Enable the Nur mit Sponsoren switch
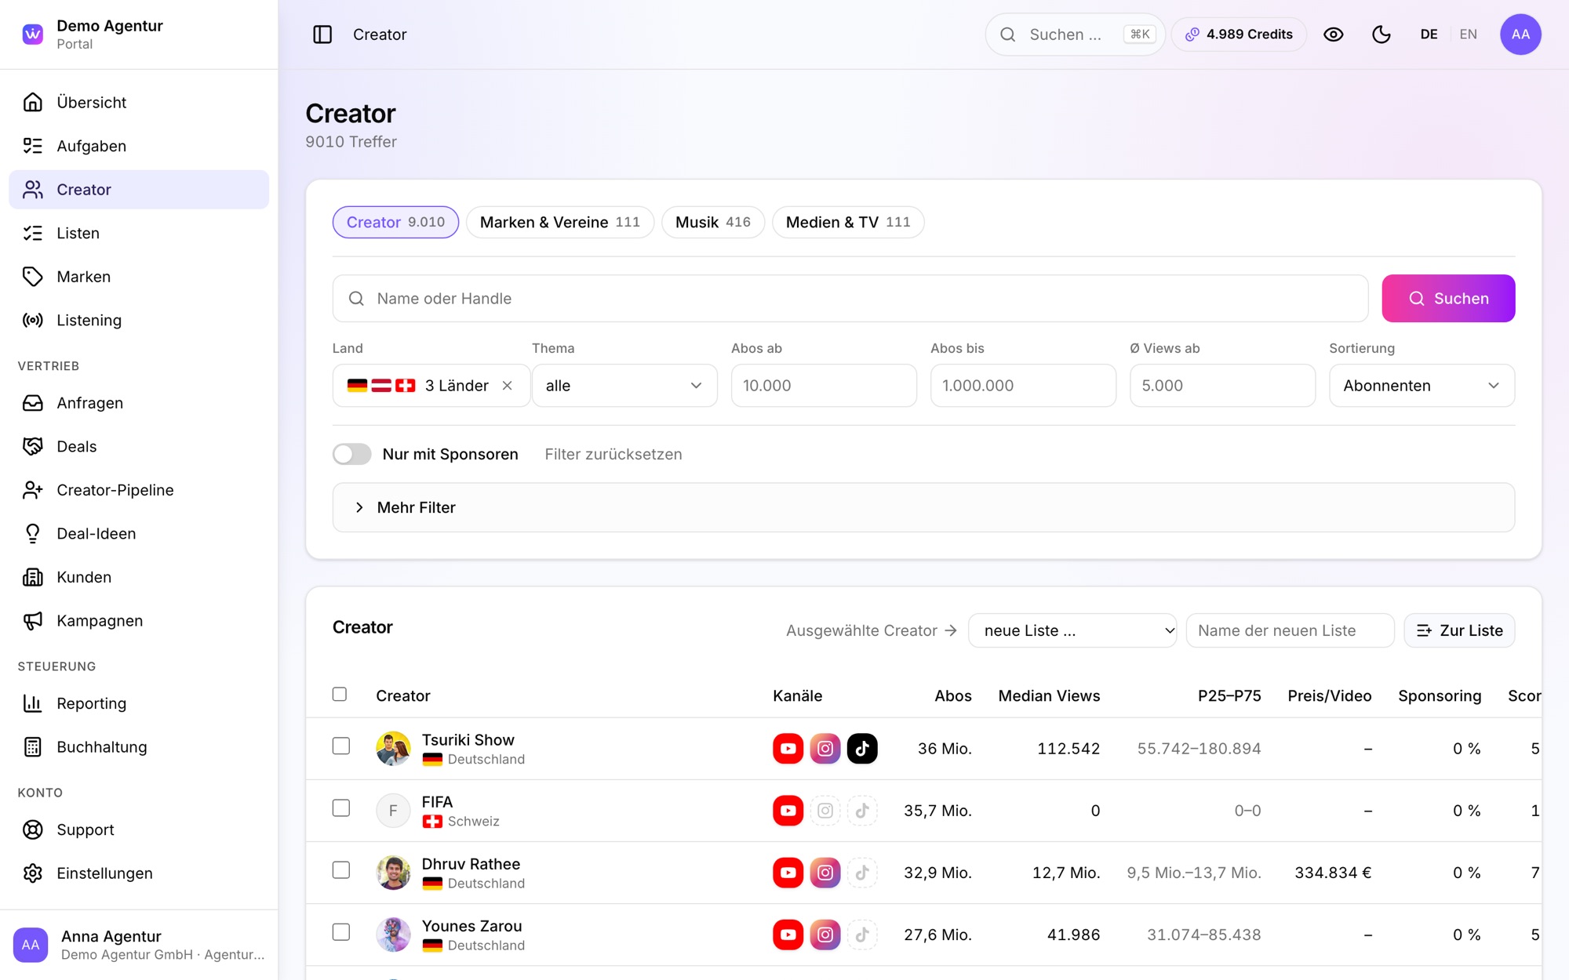 pyautogui.click(x=351, y=454)
